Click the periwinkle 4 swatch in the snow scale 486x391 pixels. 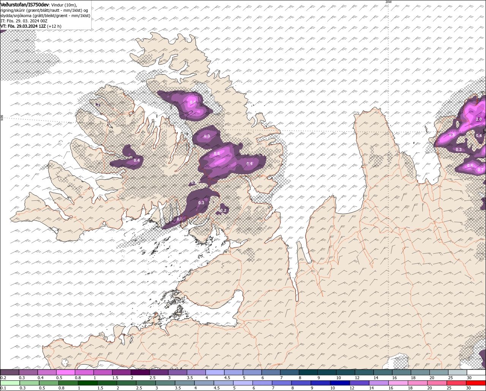215,372
